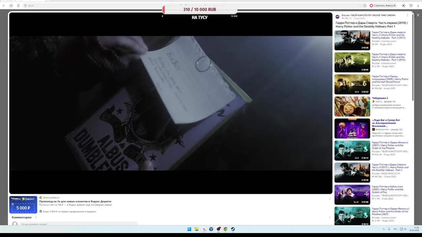Show hidden tray icons chevron

(x=383, y=229)
